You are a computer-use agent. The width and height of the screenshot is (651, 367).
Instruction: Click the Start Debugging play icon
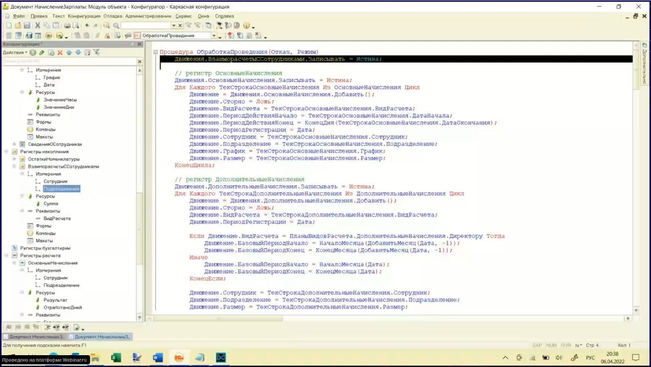(49, 36)
